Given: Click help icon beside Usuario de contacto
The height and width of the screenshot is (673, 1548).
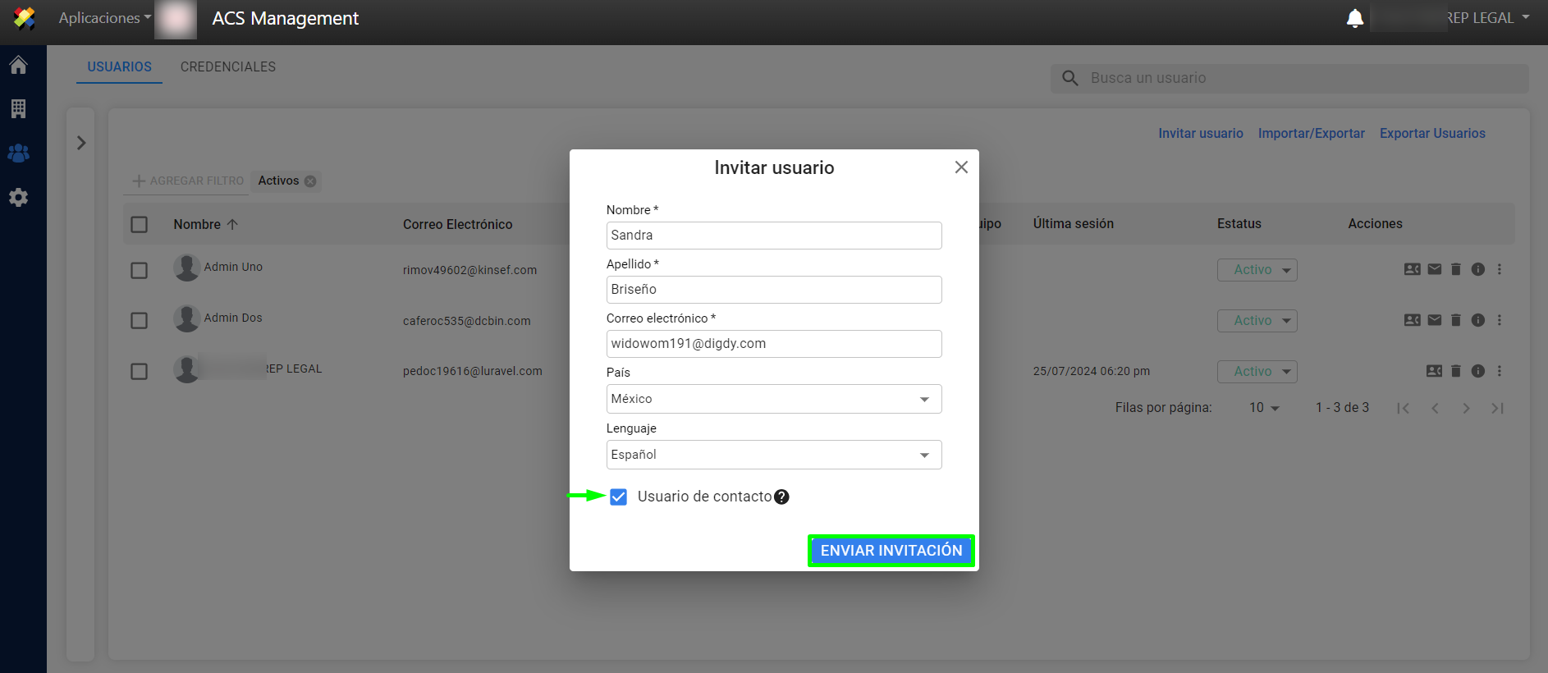Looking at the screenshot, I should click(x=781, y=497).
